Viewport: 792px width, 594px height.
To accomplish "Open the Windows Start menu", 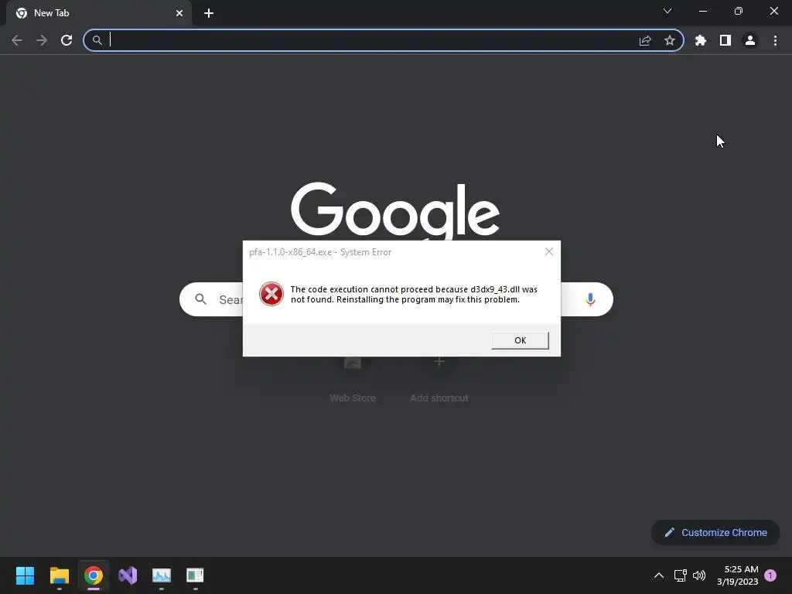I will (25, 575).
